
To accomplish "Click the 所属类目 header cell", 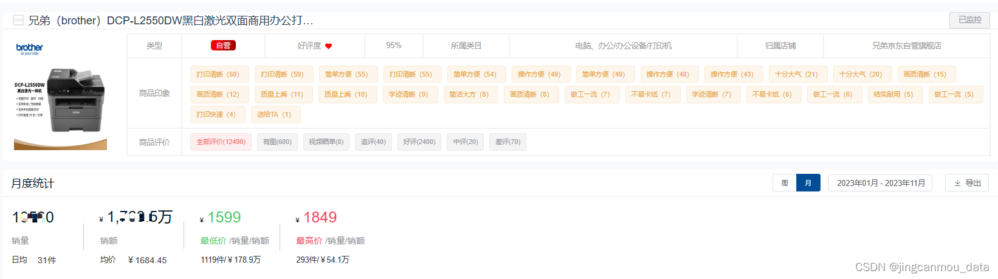I will click(x=466, y=46).
